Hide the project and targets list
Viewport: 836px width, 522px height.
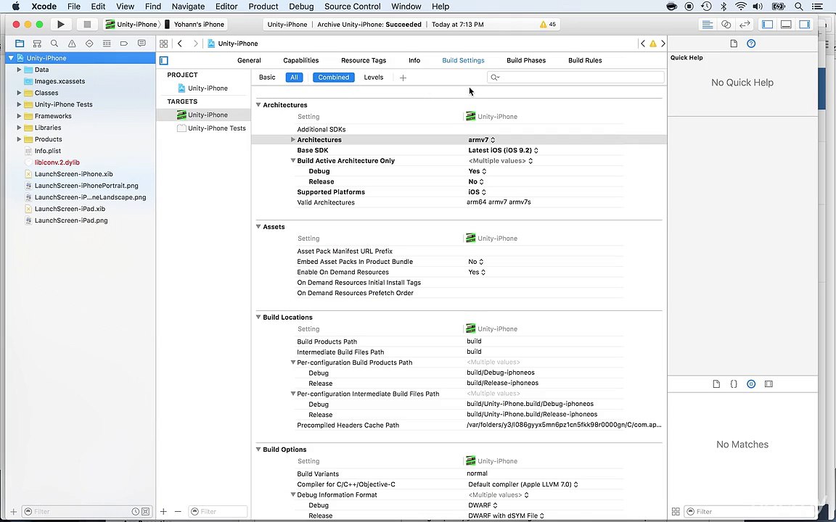pyautogui.click(x=164, y=61)
